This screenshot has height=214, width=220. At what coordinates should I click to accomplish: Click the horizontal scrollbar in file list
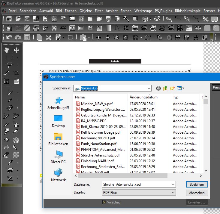click(135, 176)
